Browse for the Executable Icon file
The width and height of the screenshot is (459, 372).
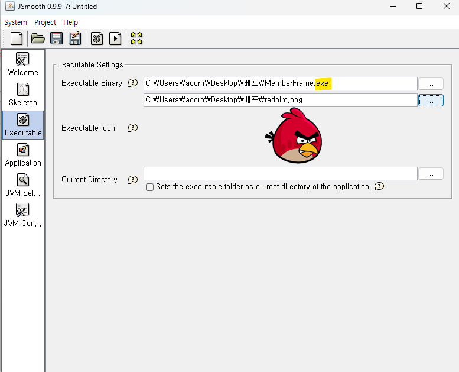(x=431, y=101)
